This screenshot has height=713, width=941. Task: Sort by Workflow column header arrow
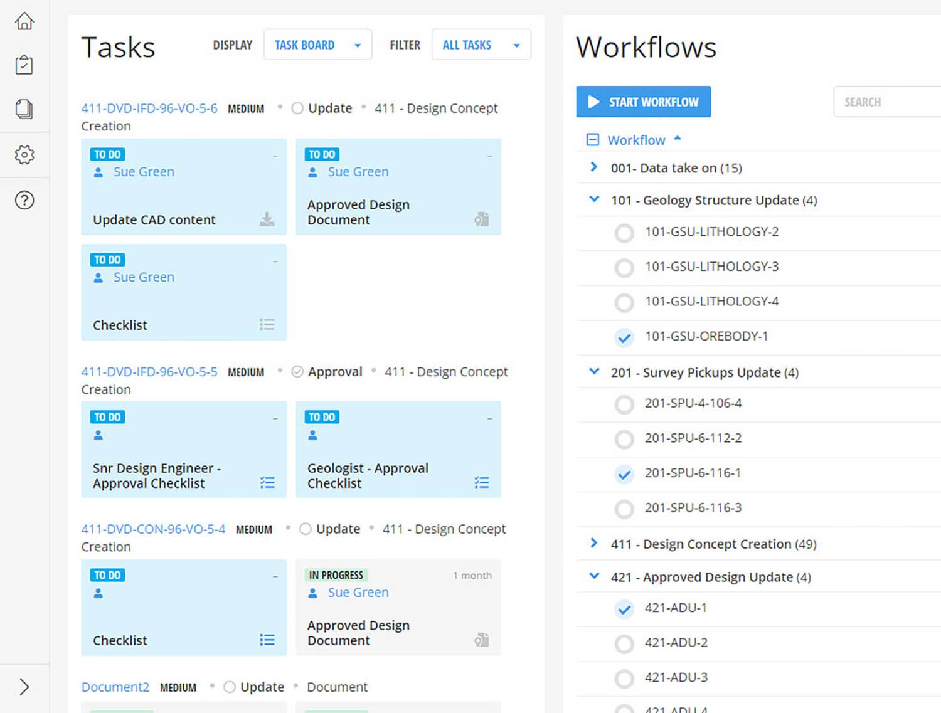pos(678,139)
